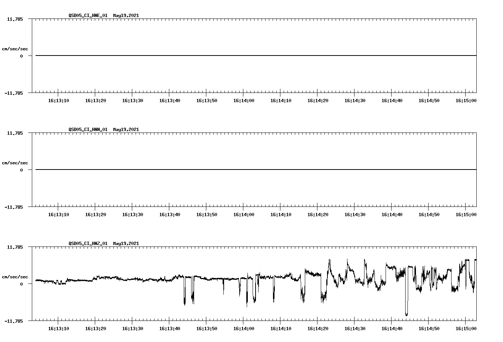This screenshot has width=503, height=342.
Task: Click the cm/sec/sec label on the middle axis
Action: 15,162
